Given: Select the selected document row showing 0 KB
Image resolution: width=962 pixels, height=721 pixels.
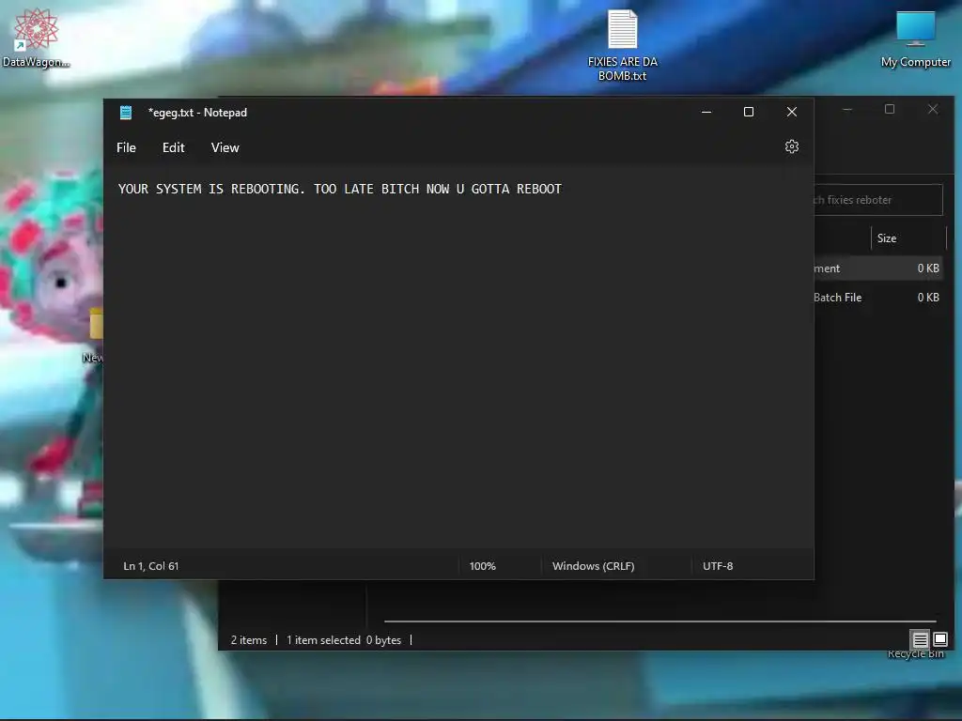Looking at the screenshot, I should pos(878,268).
